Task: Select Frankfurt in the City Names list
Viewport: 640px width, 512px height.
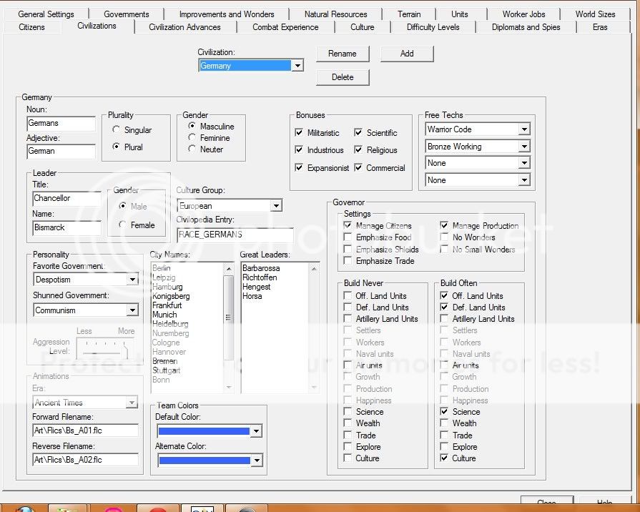Action: [x=167, y=305]
